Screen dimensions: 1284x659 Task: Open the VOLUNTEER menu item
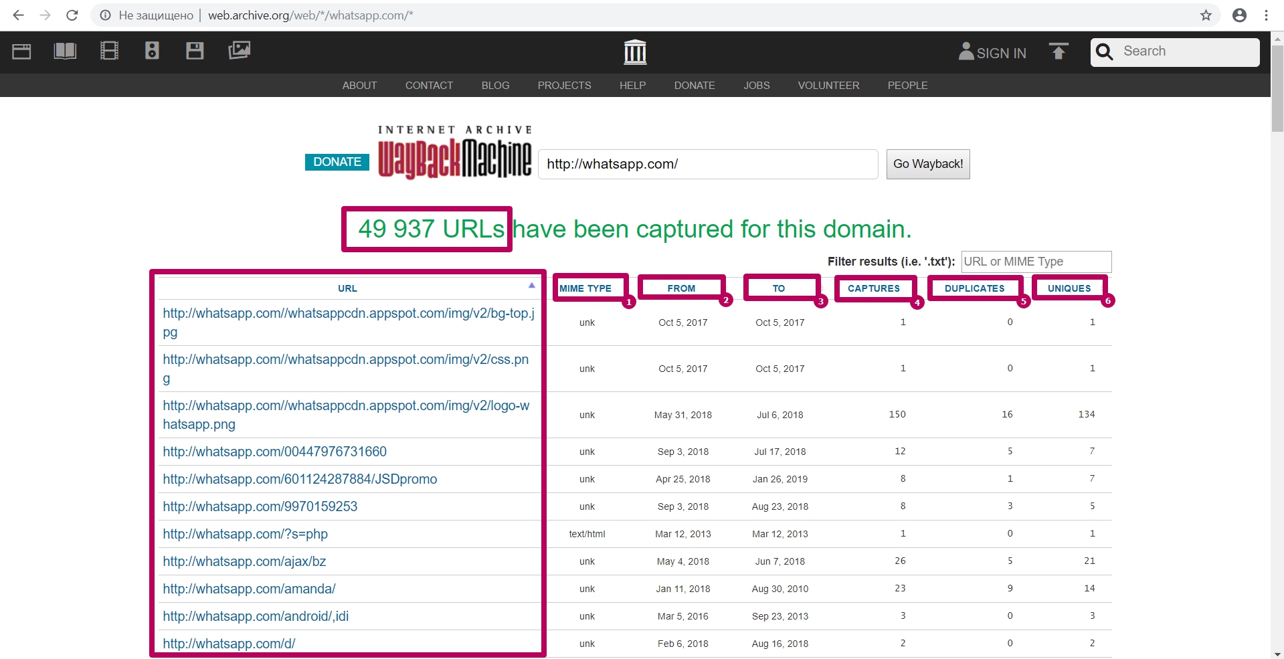coord(828,86)
